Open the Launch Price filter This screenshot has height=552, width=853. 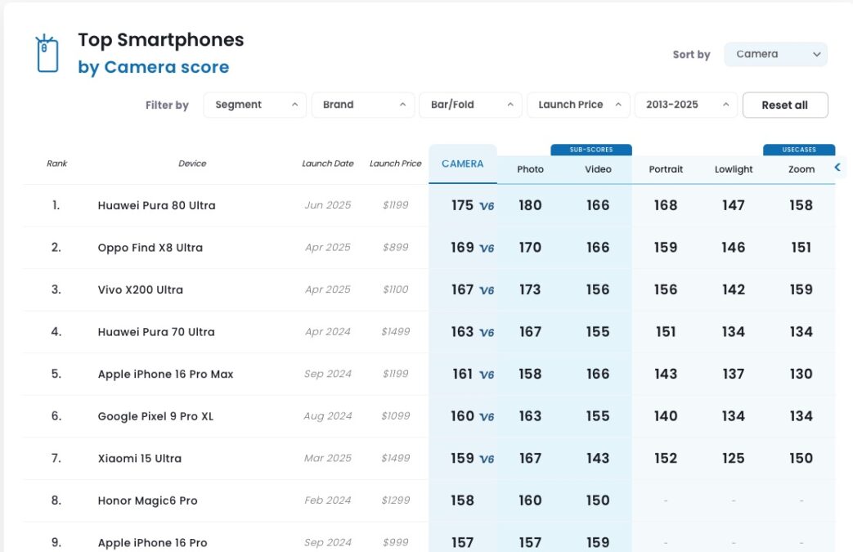point(578,105)
